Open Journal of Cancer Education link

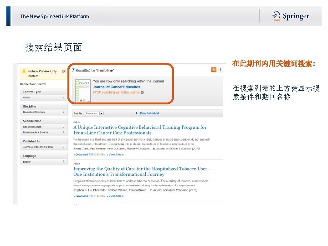(117, 87)
